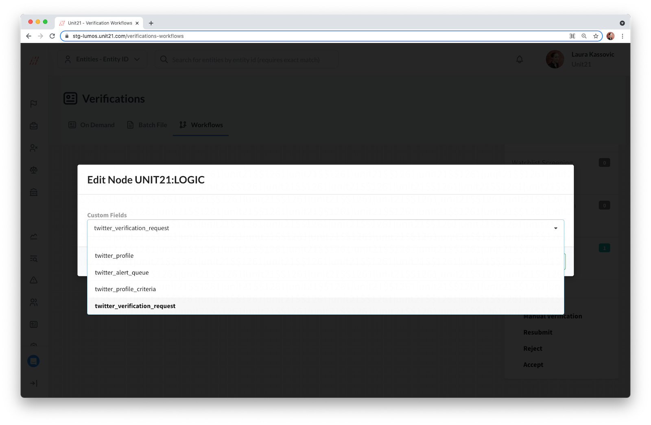This screenshot has height=425, width=651.
Task: Click the Unit21 logo icon
Action: (34, 61)
